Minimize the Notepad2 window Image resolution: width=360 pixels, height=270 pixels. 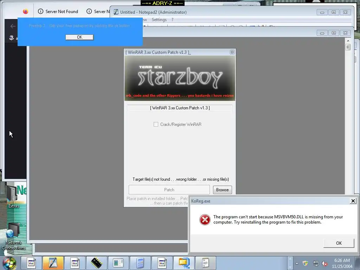pos(322,12)
